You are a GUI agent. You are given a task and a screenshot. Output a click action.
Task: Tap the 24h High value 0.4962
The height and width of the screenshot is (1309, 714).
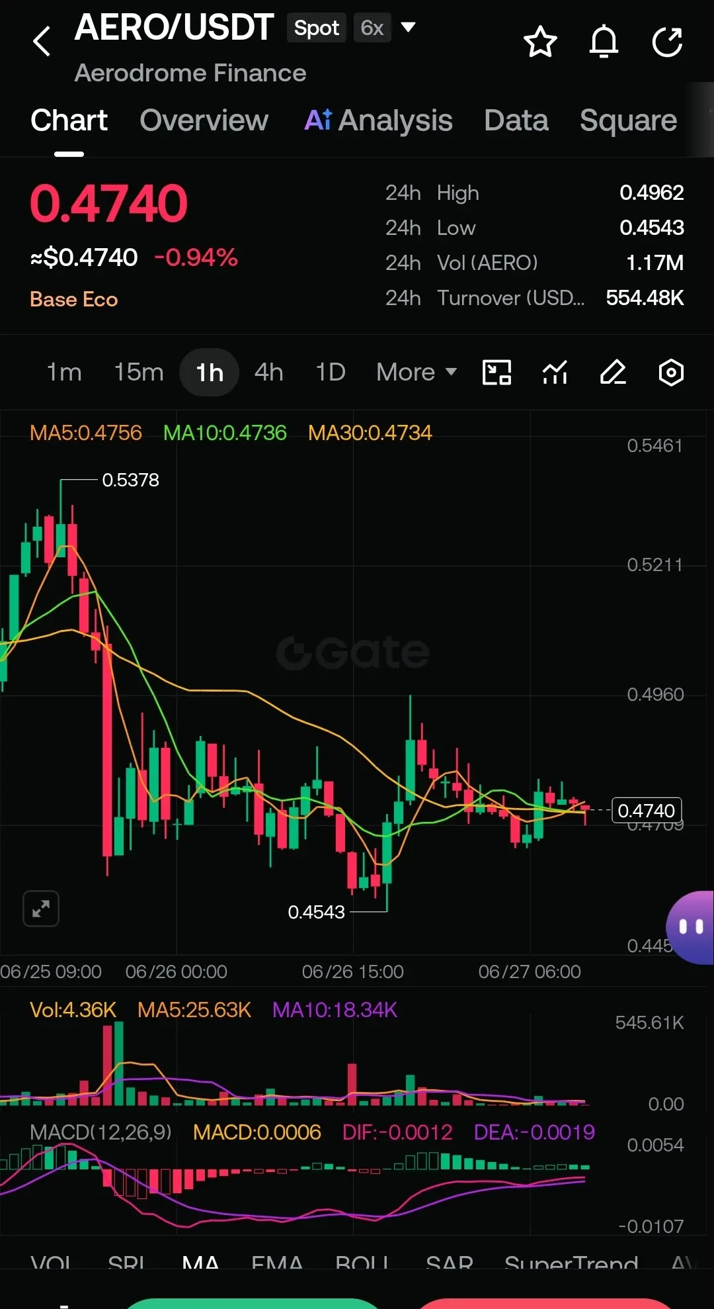click(x=651, y=193)
